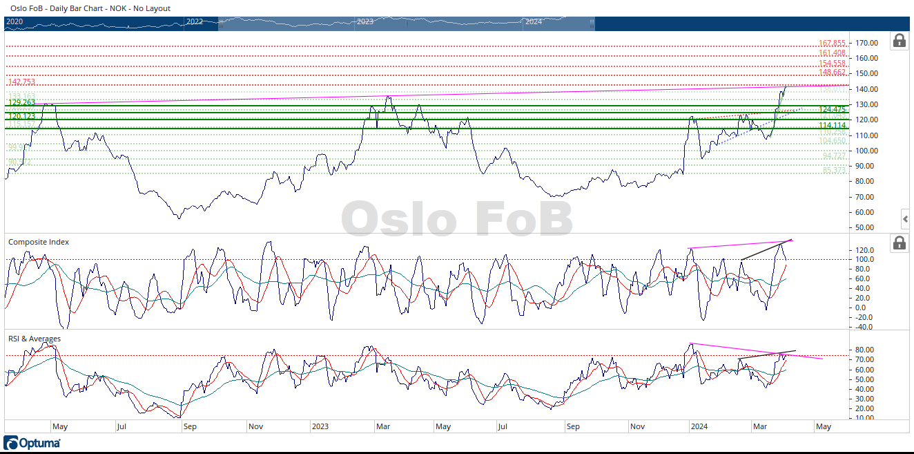The image size is (914, 454).
Task: Click 170.00 on the price axis
Action: [x=867, y=43]
